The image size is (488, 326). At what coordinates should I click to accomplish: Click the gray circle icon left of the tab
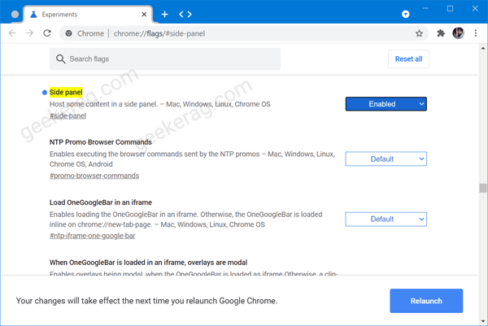[x=15, y=15]
